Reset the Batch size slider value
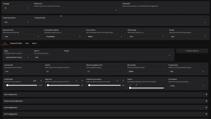The image size is (211, 119). 82,81
